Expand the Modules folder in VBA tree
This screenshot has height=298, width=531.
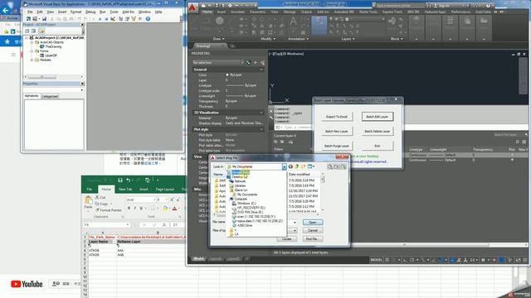click(32, 60)
